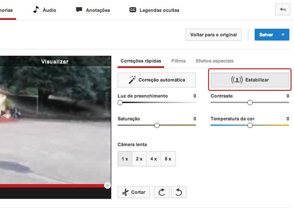294x209 pixels.
Task: Select 2x slow motion speed
Action: click(139, 159)
